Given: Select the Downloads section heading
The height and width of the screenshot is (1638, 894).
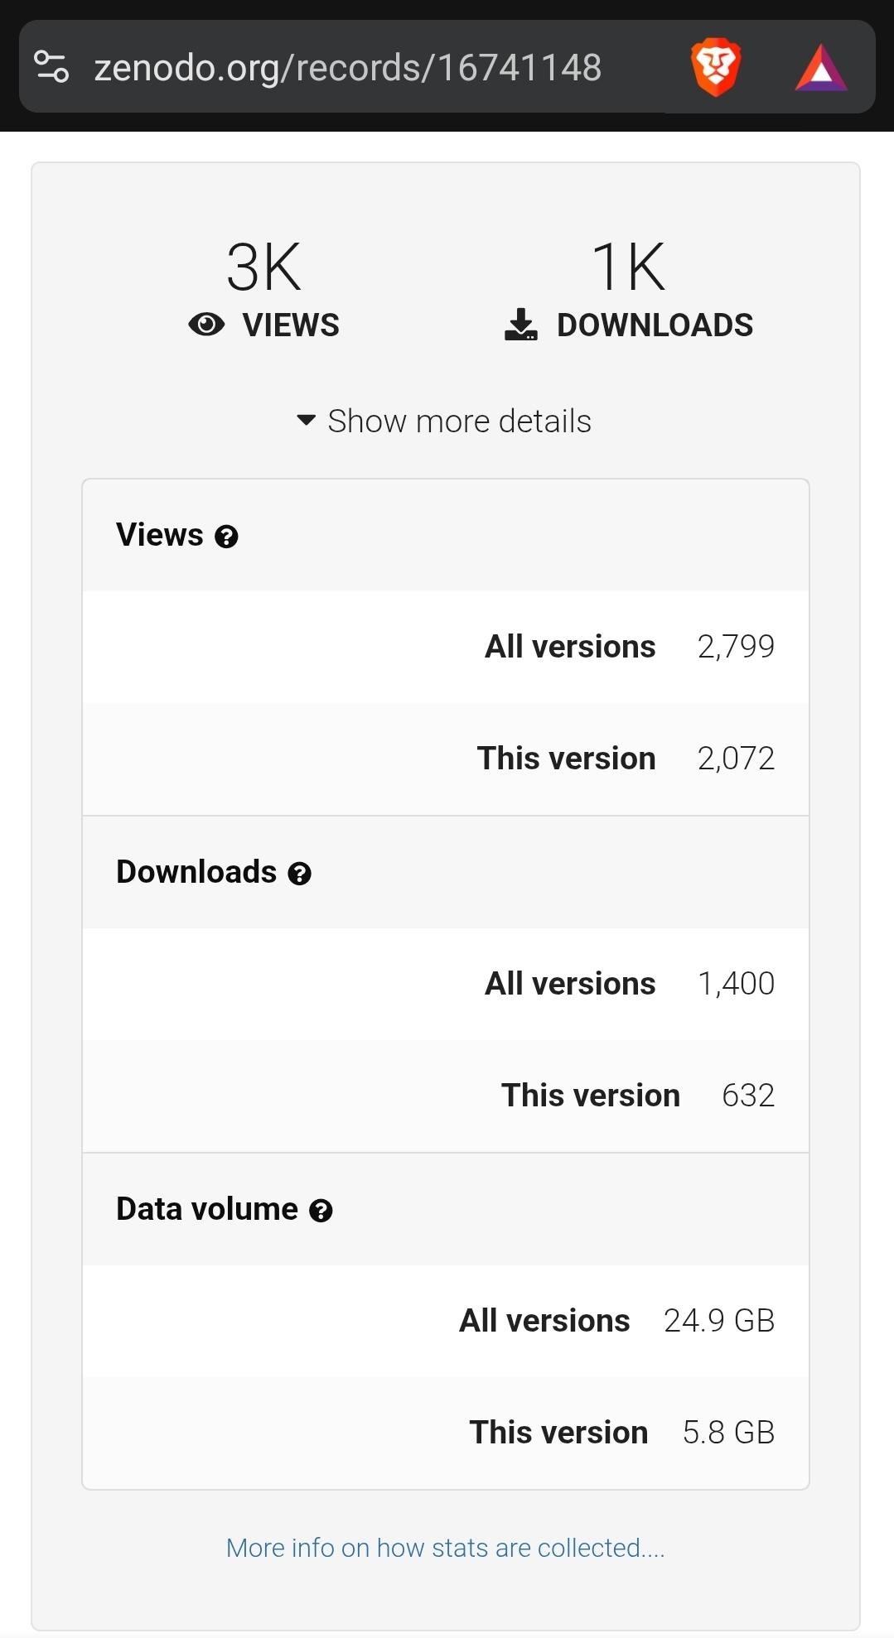Looking at the screenshot, I should [x=196, y=872].
